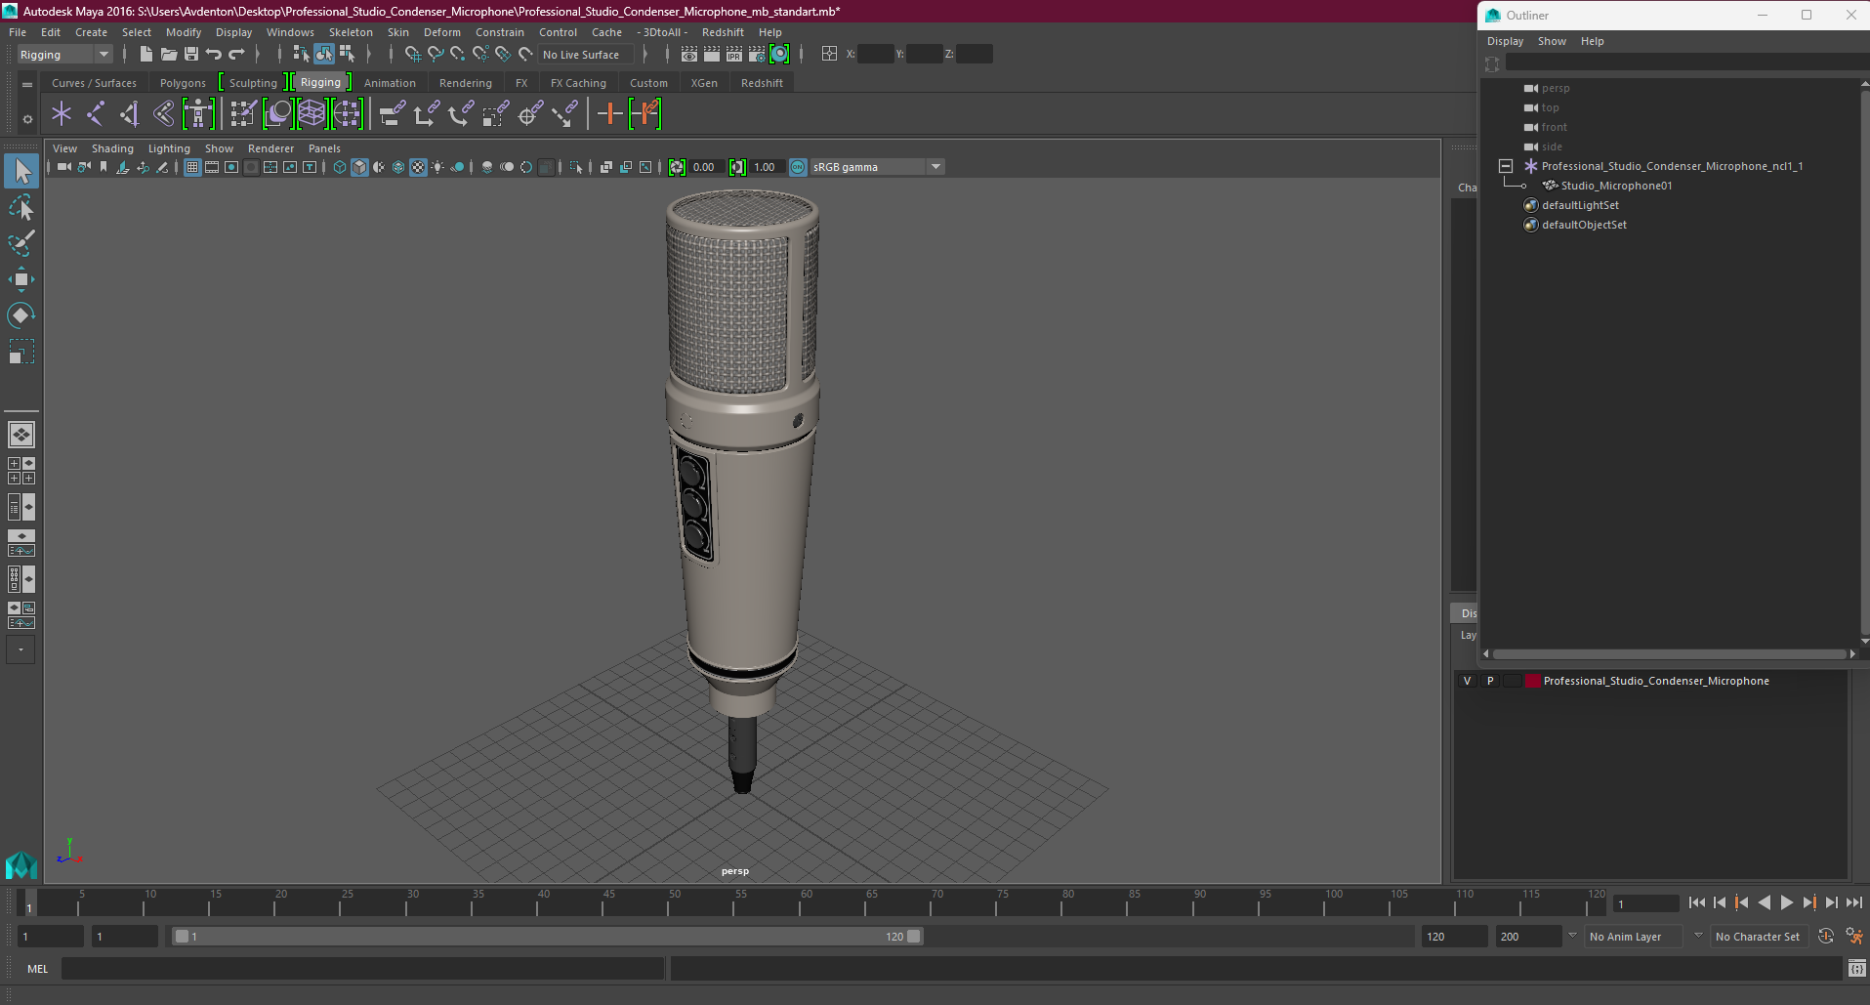Open the Outliner Display menu
The image size is (1870, 1005).
click(x=1505, y=41)
